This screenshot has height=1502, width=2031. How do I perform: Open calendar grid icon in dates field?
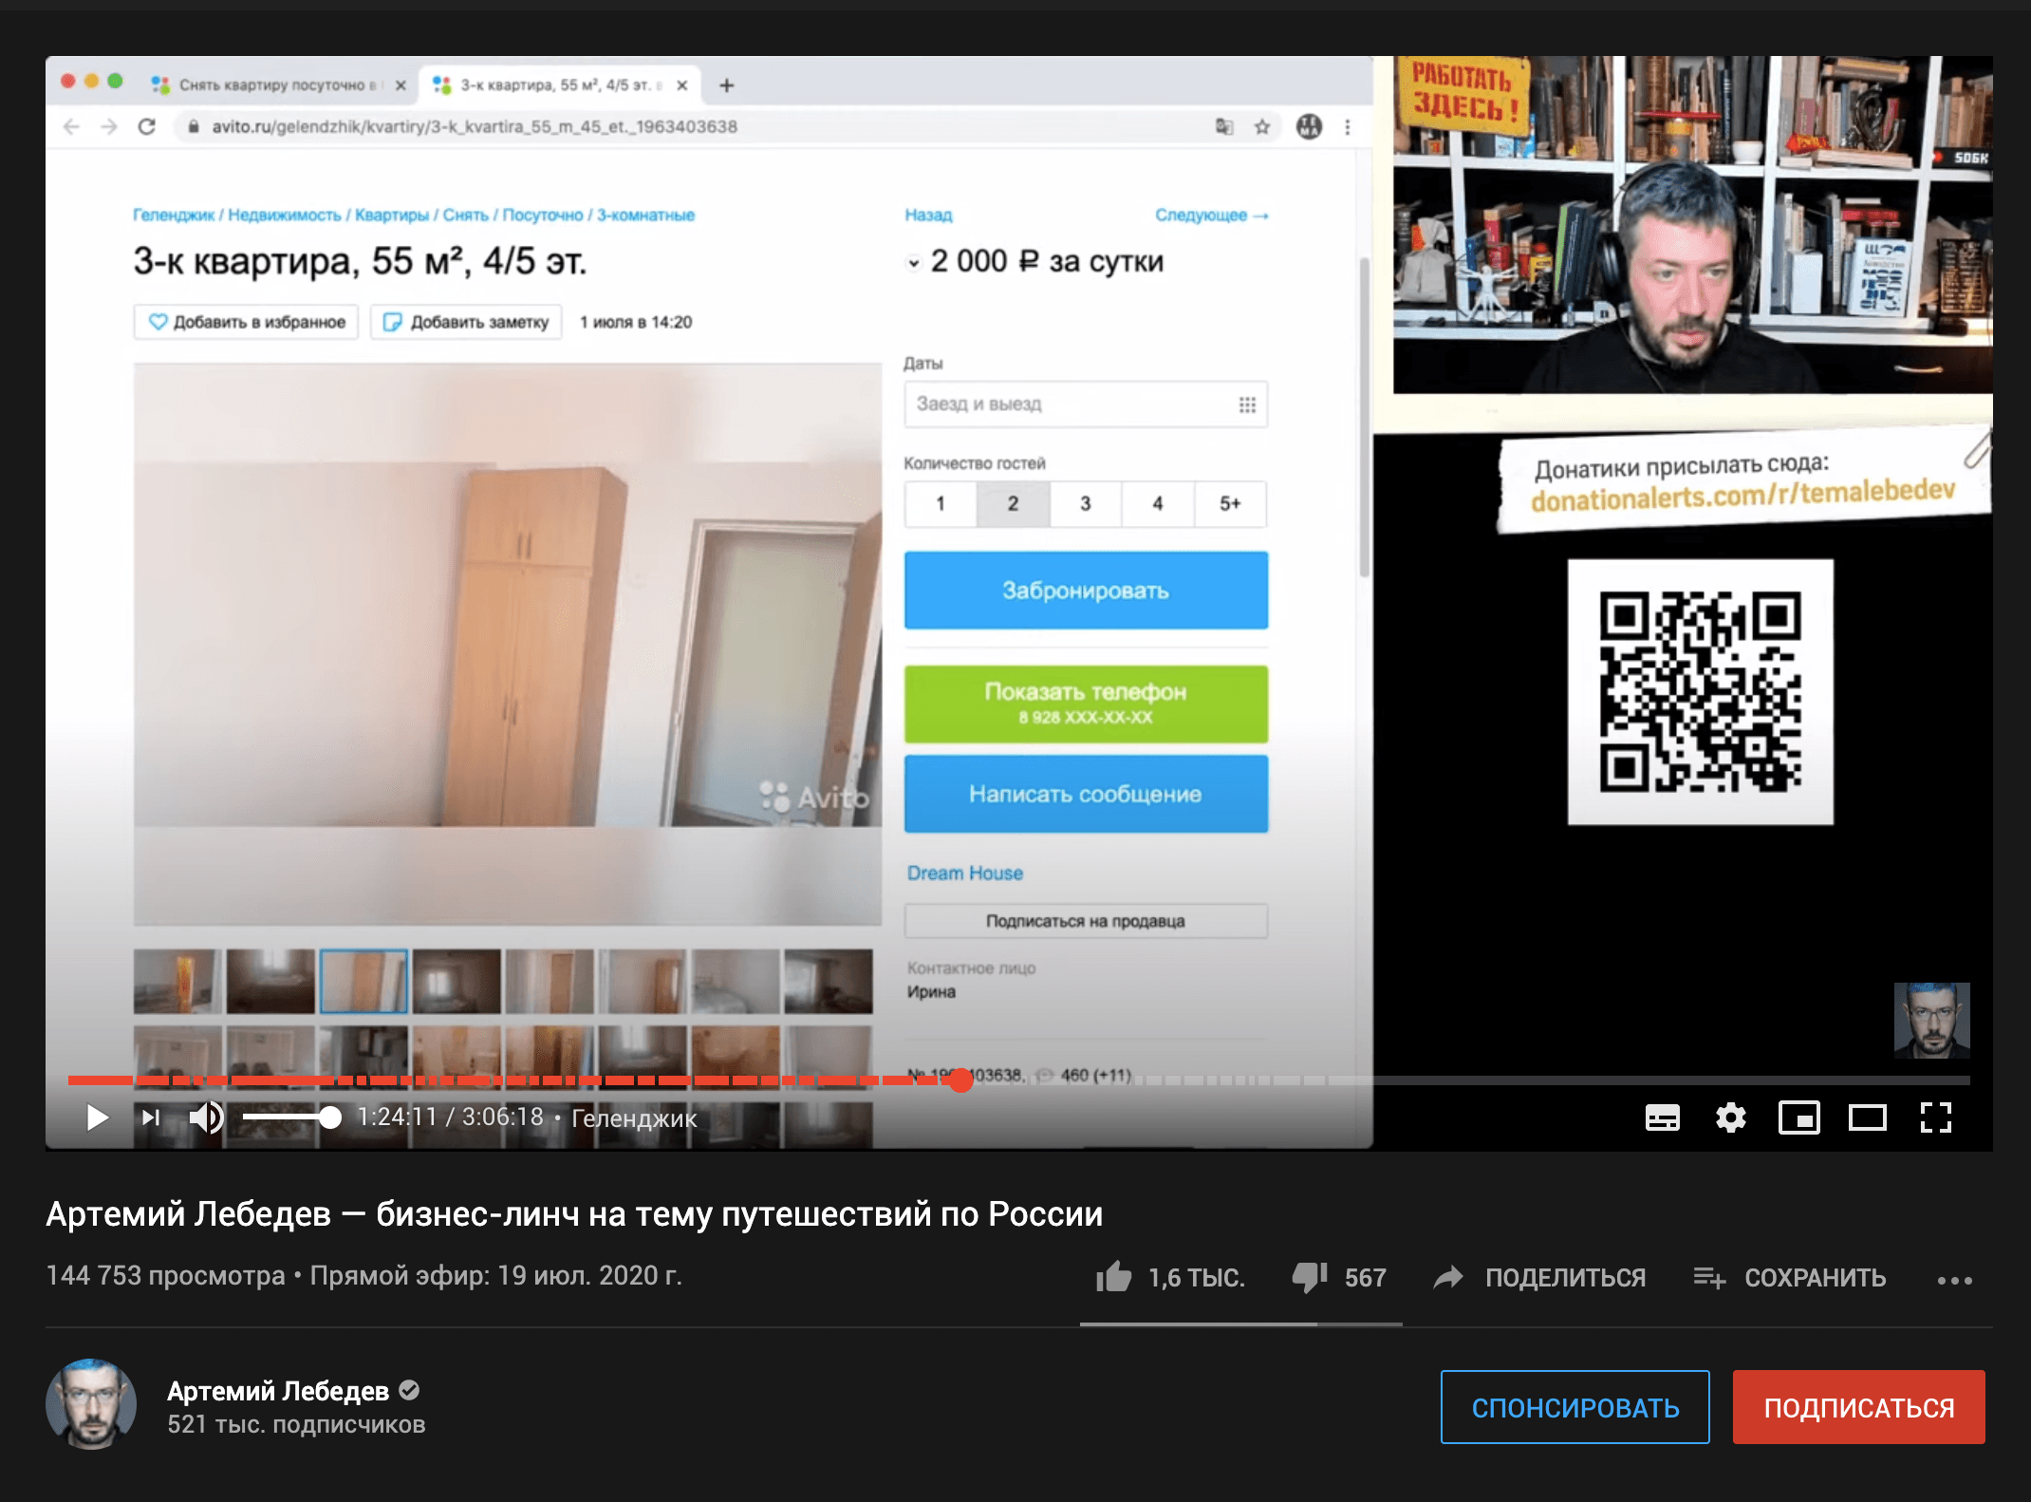[x=1247, y=404]
